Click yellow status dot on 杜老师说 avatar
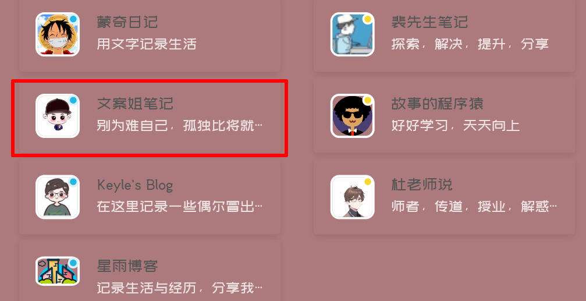Viewport: 586px width, 301px height. click(368, 182)
